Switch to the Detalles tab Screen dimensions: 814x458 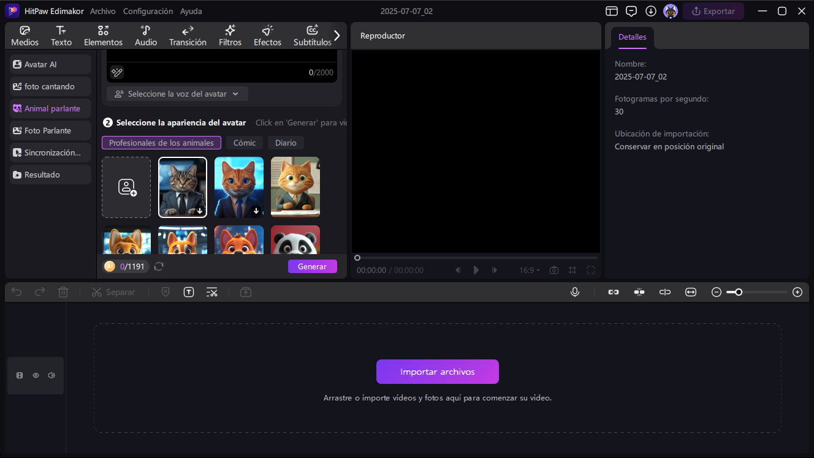(x=632, y=37)
